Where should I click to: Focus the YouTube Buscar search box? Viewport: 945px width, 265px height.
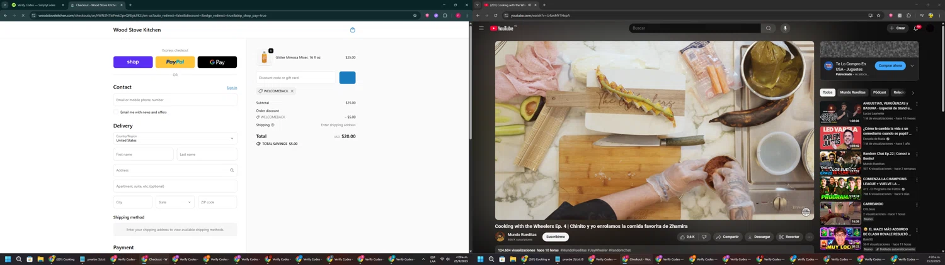[695, 28]
